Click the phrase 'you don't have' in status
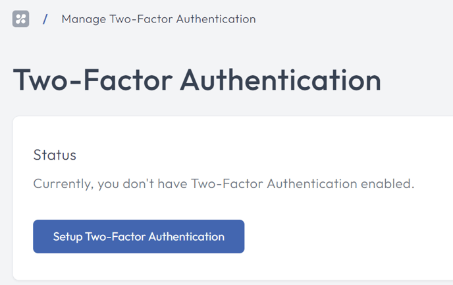 [x=142, y=184]
